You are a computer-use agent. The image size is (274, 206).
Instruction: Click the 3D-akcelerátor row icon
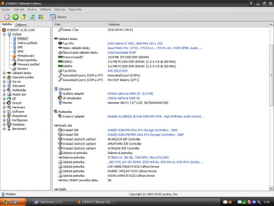(x=60, y=98)
